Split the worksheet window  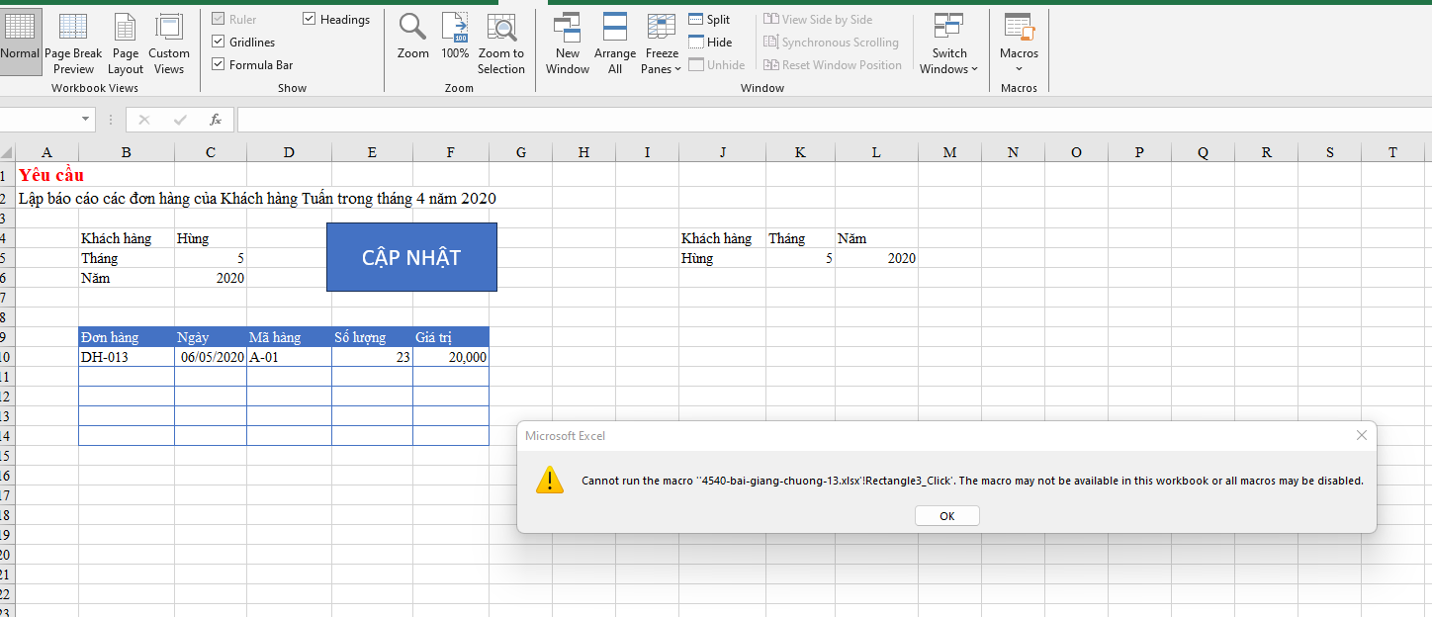[709, 20]
